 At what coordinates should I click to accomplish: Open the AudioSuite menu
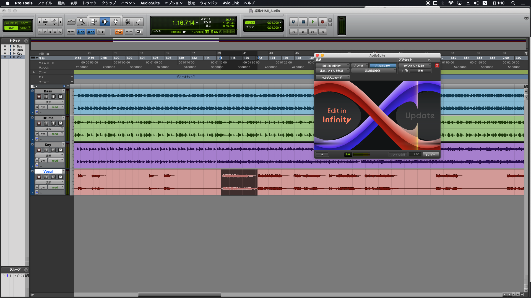[x=150, y=3]
